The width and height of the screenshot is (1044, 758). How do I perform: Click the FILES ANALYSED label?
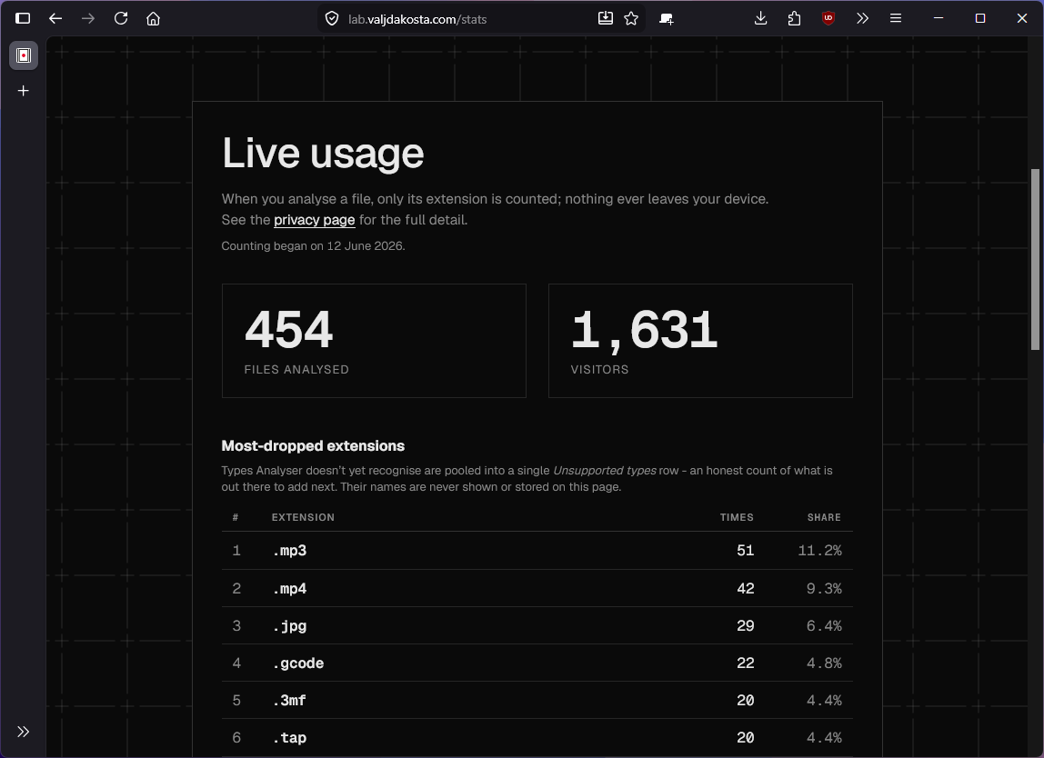[x=296, y=369]
